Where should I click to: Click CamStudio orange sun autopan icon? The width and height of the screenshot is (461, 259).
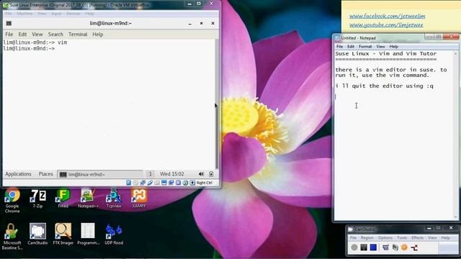(x=405, y=247)
